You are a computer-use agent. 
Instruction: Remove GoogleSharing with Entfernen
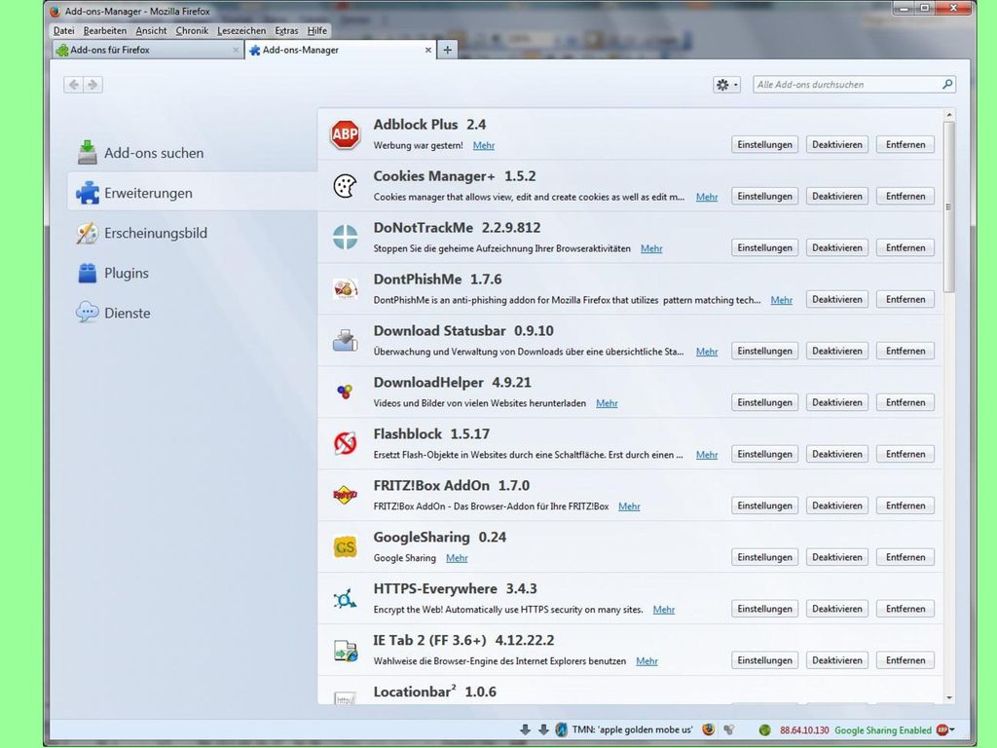coord(905,556)
